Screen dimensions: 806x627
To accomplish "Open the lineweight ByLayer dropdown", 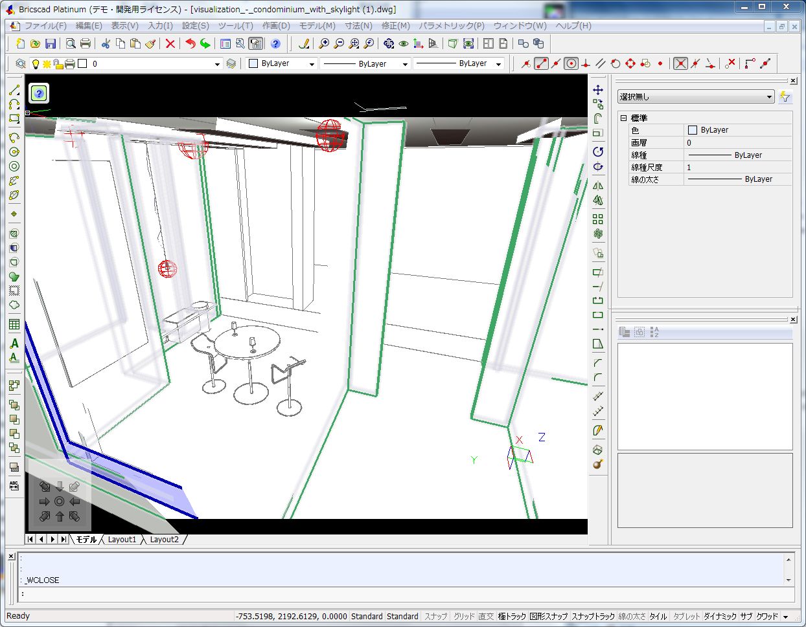I will pyautogui.click(x=498, y=64).
